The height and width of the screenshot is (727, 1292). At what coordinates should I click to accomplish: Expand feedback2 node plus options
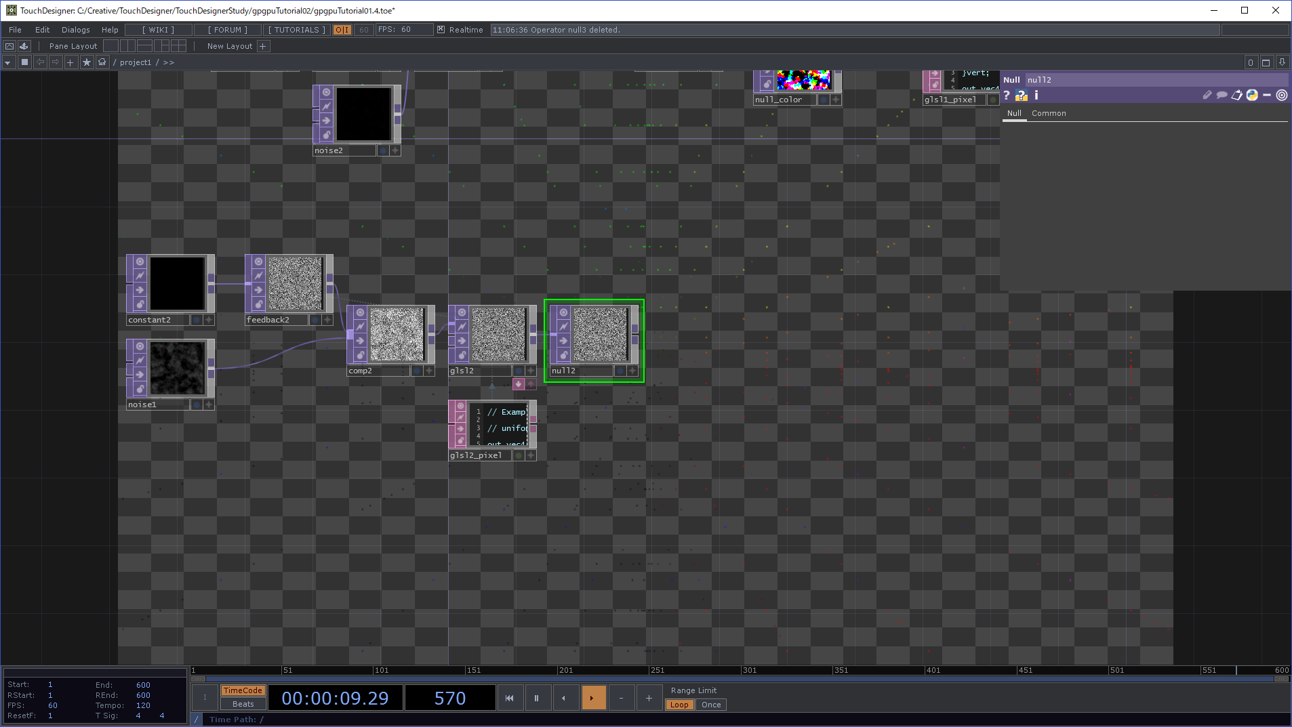pos(327,320)
